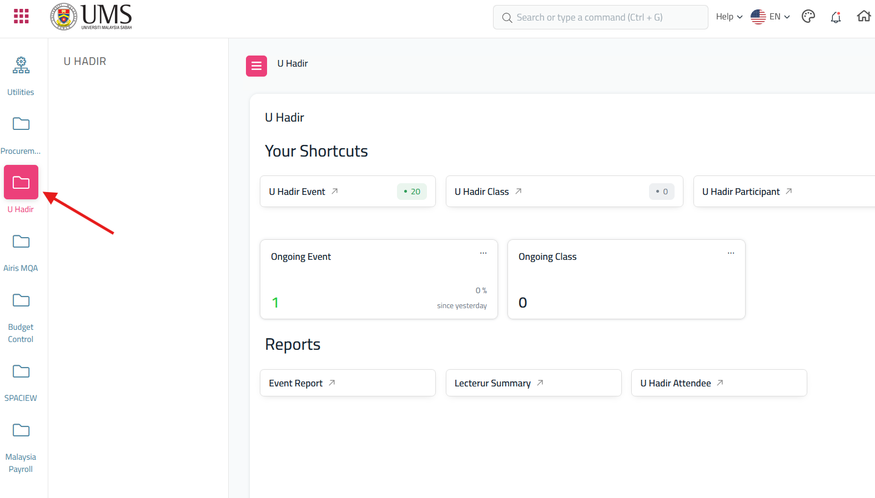
Task: Select the Procurem... sidebar label
Action: pyautogui.click(x=21, y=151)
